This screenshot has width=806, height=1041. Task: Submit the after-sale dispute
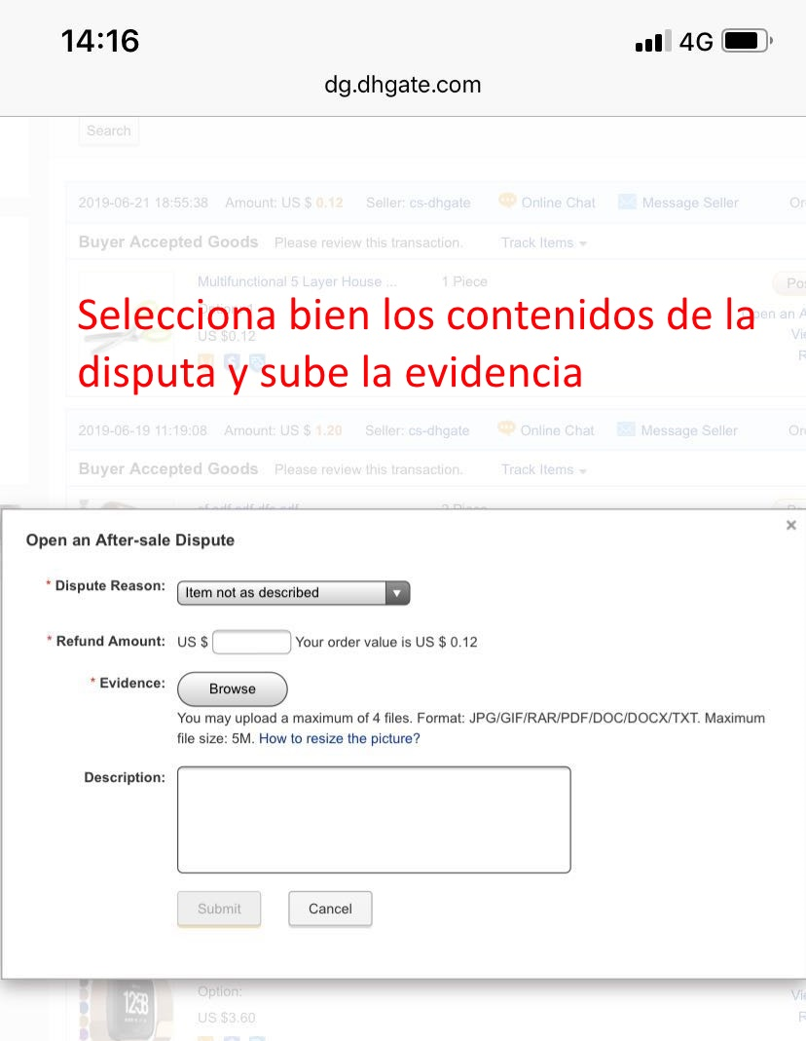[x=219, y=909]
